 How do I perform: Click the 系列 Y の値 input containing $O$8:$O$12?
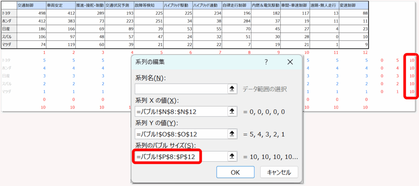pyautogui.click(x=181, y=134)
